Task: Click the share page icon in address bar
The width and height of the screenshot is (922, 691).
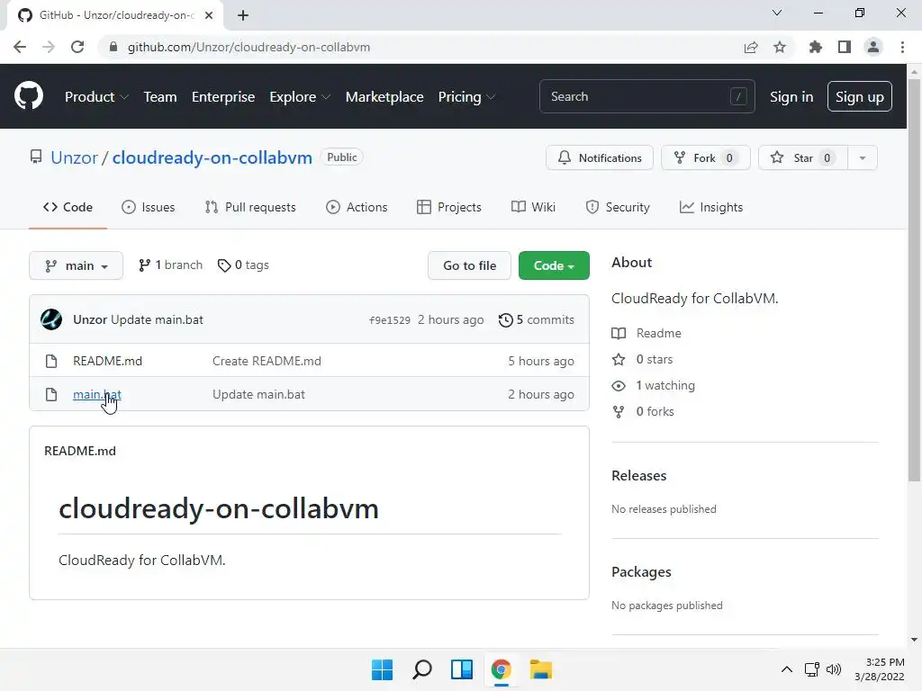Action: point(751,47)
